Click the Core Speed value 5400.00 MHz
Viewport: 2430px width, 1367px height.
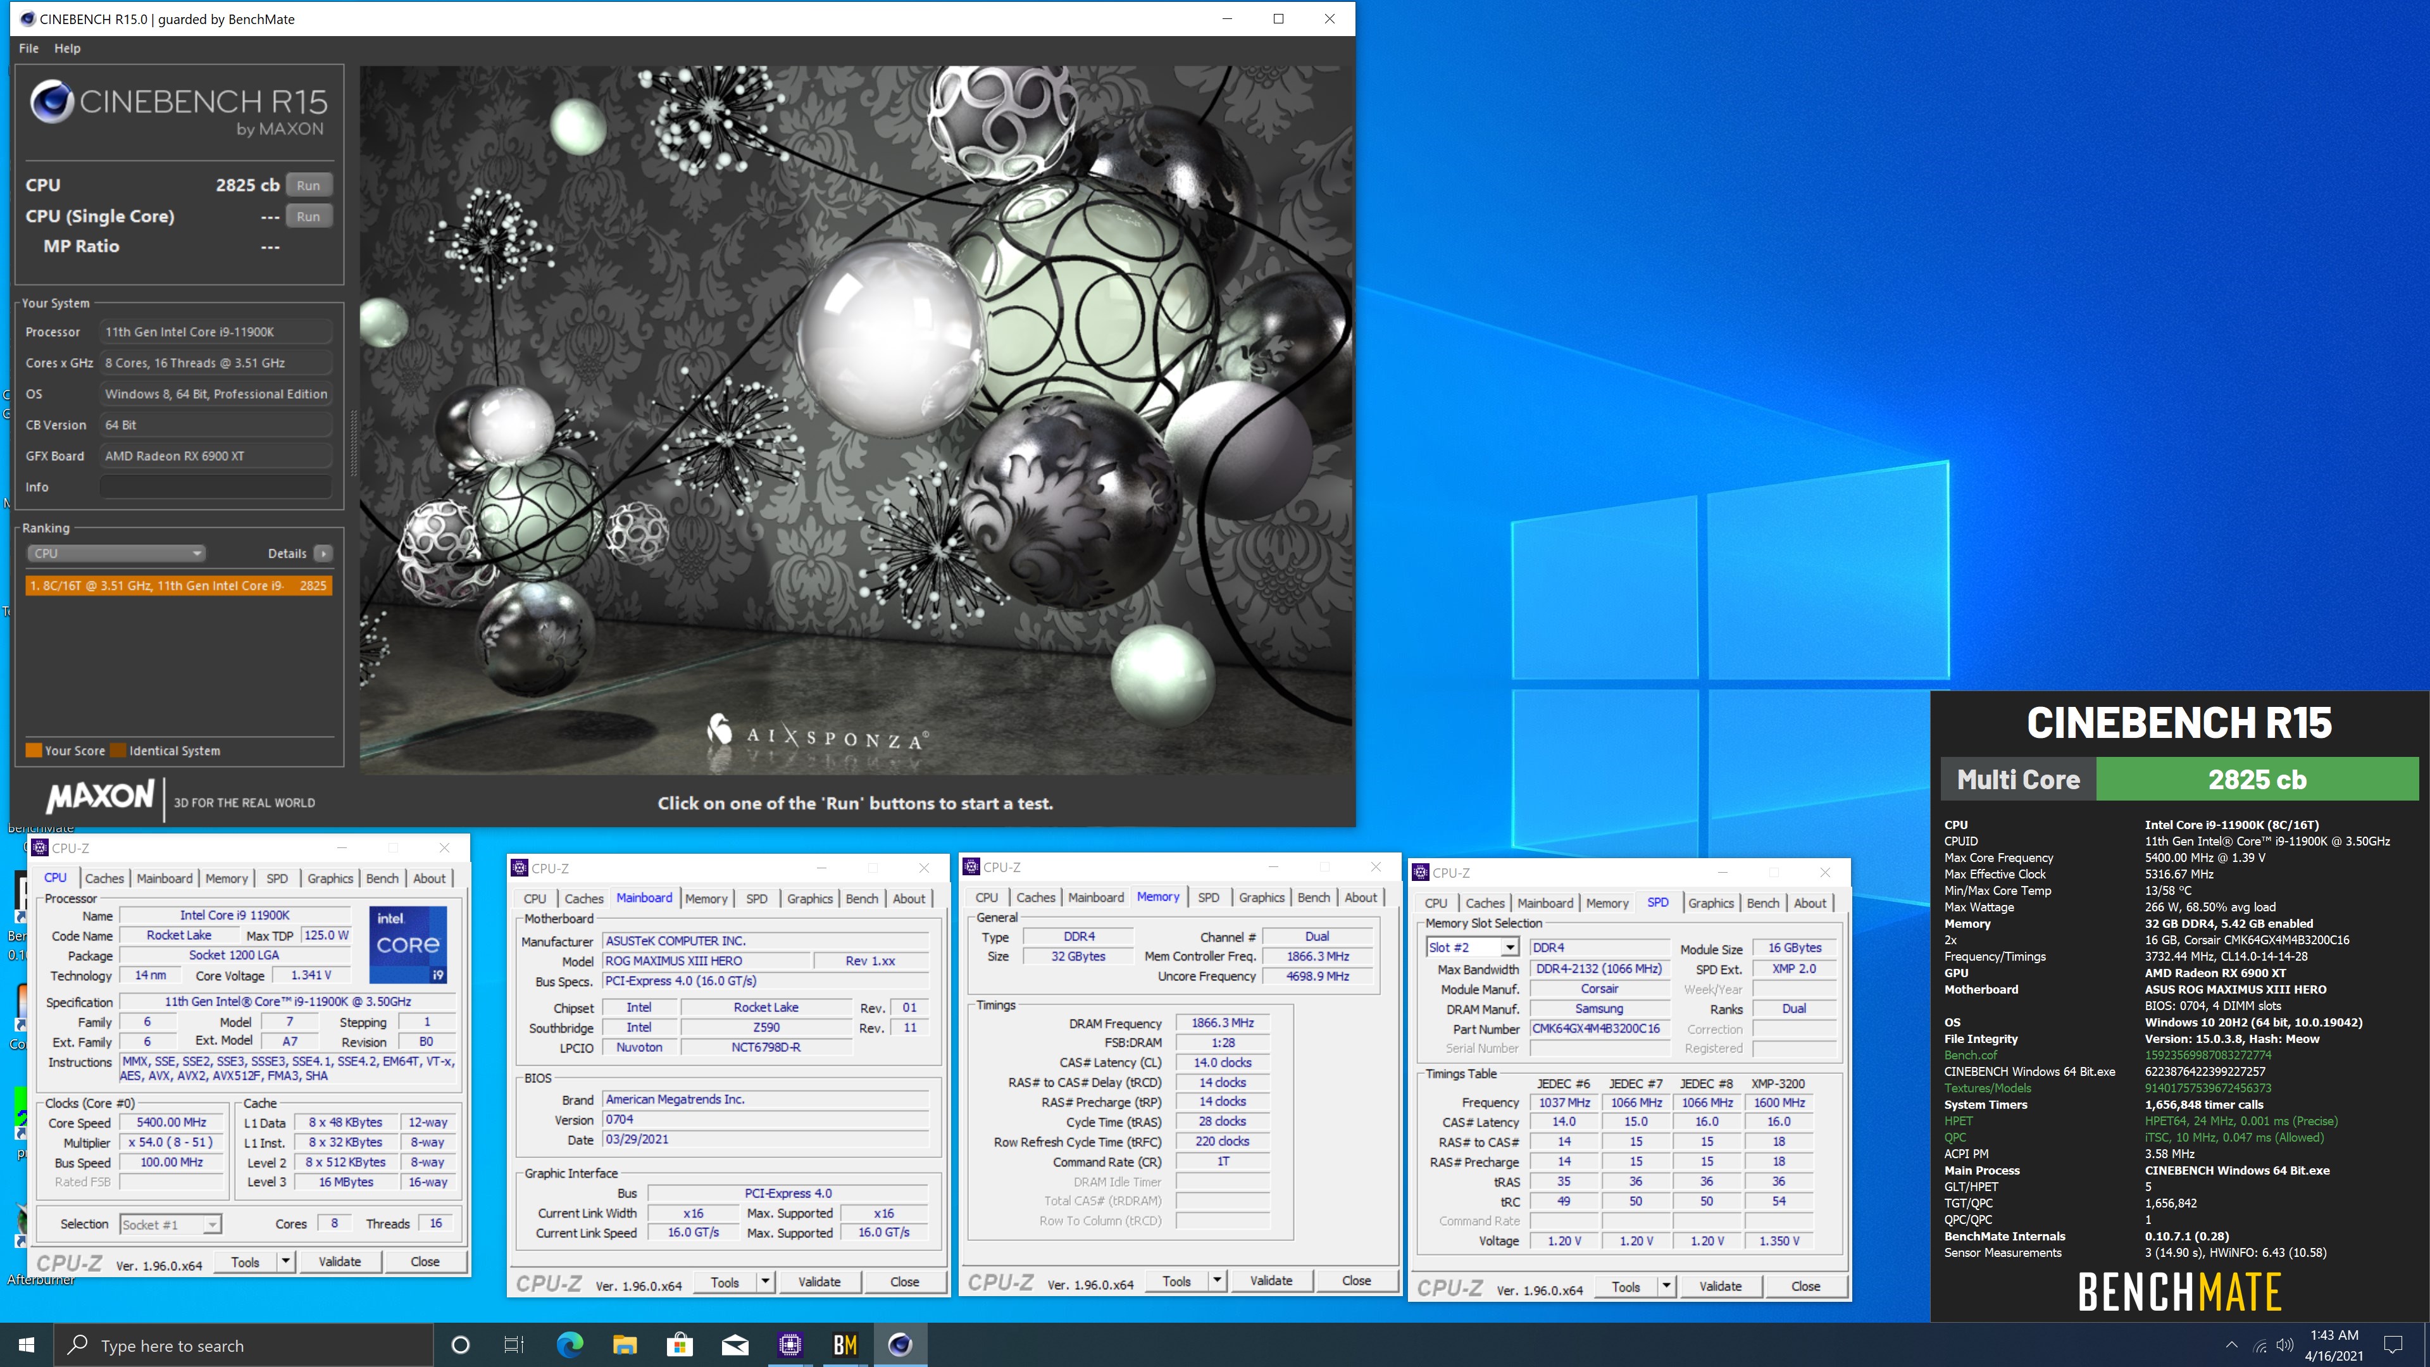171,1123
